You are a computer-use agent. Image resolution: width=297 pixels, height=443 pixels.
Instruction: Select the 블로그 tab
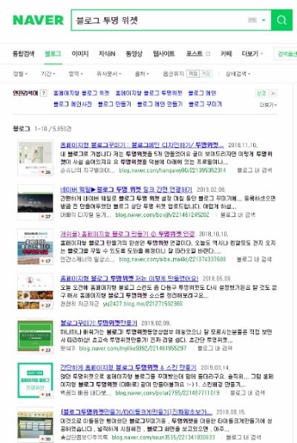[53, 54]
